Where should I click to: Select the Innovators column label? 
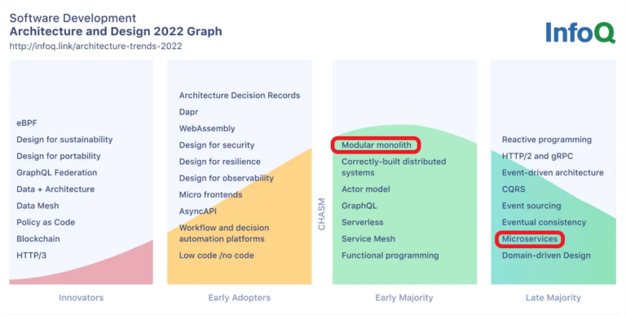[x=81, y=298]
